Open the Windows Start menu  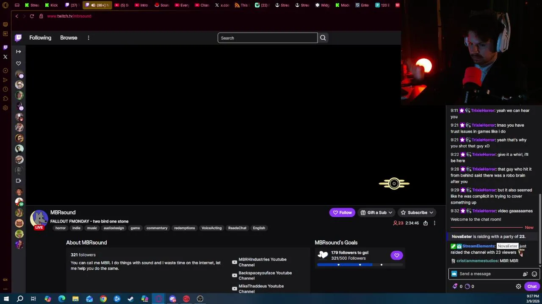tap(6, 299)
